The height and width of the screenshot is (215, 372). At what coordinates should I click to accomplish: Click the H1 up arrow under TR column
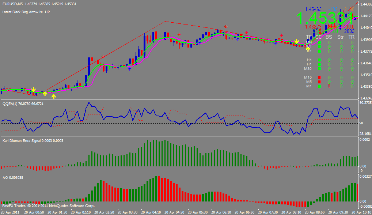coord(352,64)
